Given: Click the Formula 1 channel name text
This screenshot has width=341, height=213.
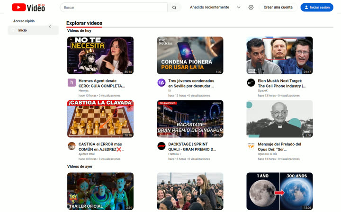Looking at the screenshot, I should [x=174, y=154].
